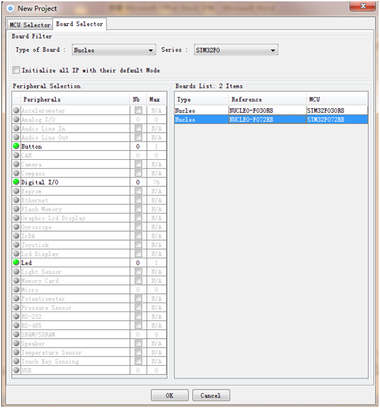Click the gray indicator next to Ethernet
The image size is (380, 408).
16,200
